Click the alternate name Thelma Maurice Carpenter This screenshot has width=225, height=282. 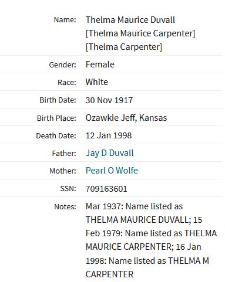click(x=140, y=33)
